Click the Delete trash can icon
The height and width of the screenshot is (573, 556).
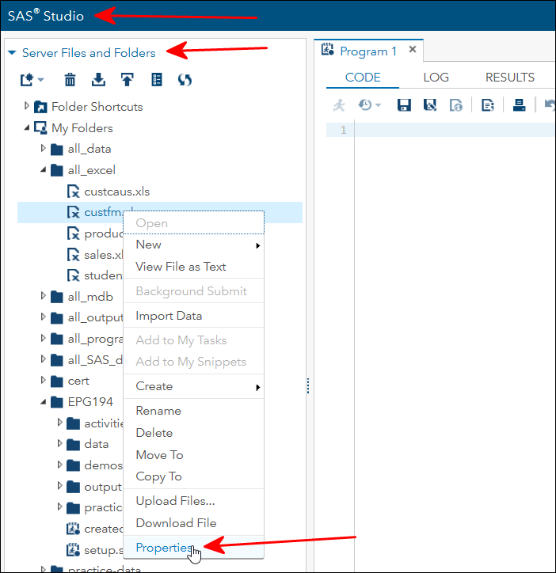tap(70, 80)
